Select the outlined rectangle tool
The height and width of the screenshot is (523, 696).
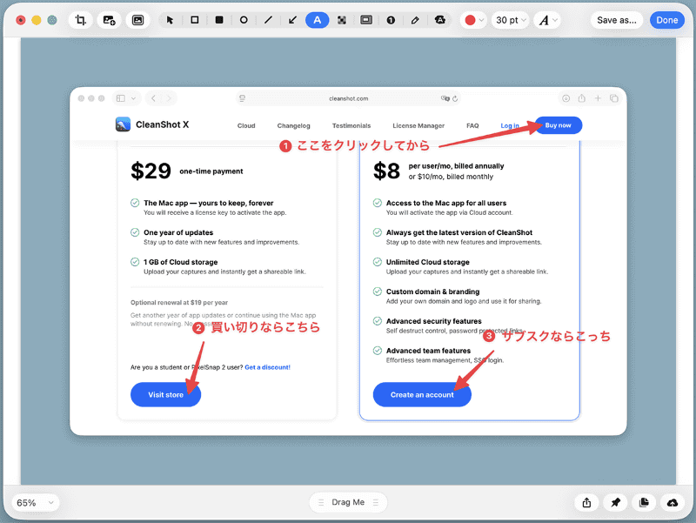pyautogui.click(x=194, y=20)
